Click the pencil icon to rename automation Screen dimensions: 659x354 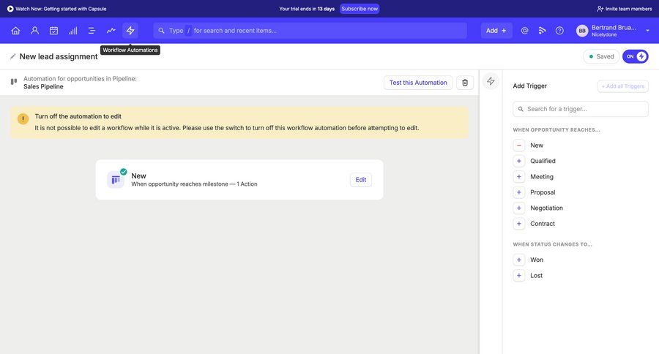(12, 56)
